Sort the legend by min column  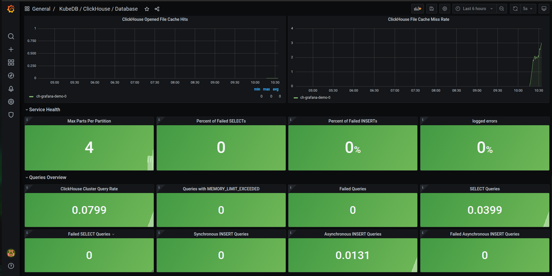(257, 89)
